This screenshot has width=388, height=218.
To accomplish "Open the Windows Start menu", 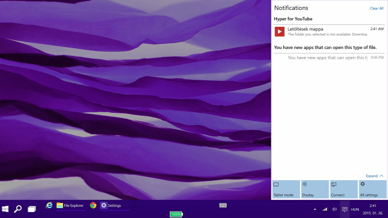I will pos(5,209).
